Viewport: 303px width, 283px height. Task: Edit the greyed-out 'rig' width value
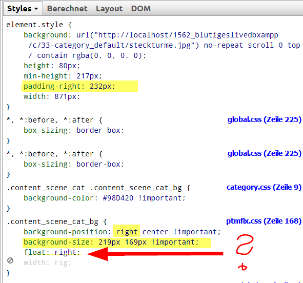pyautogui.click(x=61, y=262)
